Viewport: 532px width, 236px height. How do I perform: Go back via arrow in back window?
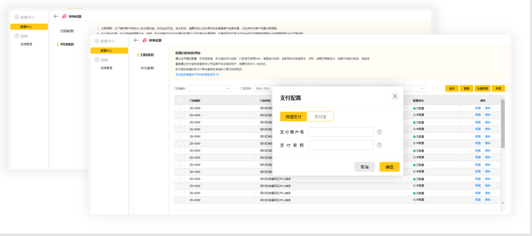(x=56, y=16)
